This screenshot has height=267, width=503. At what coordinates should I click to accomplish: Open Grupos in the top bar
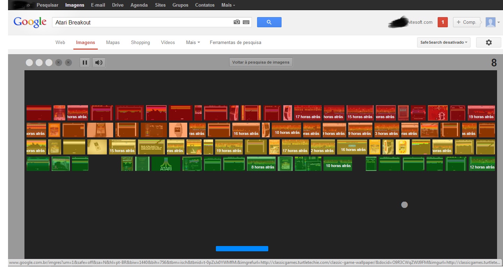(180, 5)
